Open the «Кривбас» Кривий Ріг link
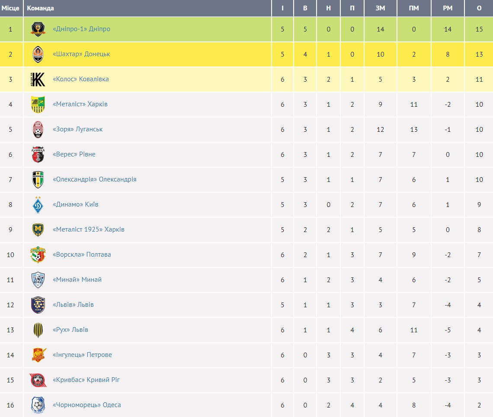The width and height of the screenshot is (493, 417). click(86, 380)
